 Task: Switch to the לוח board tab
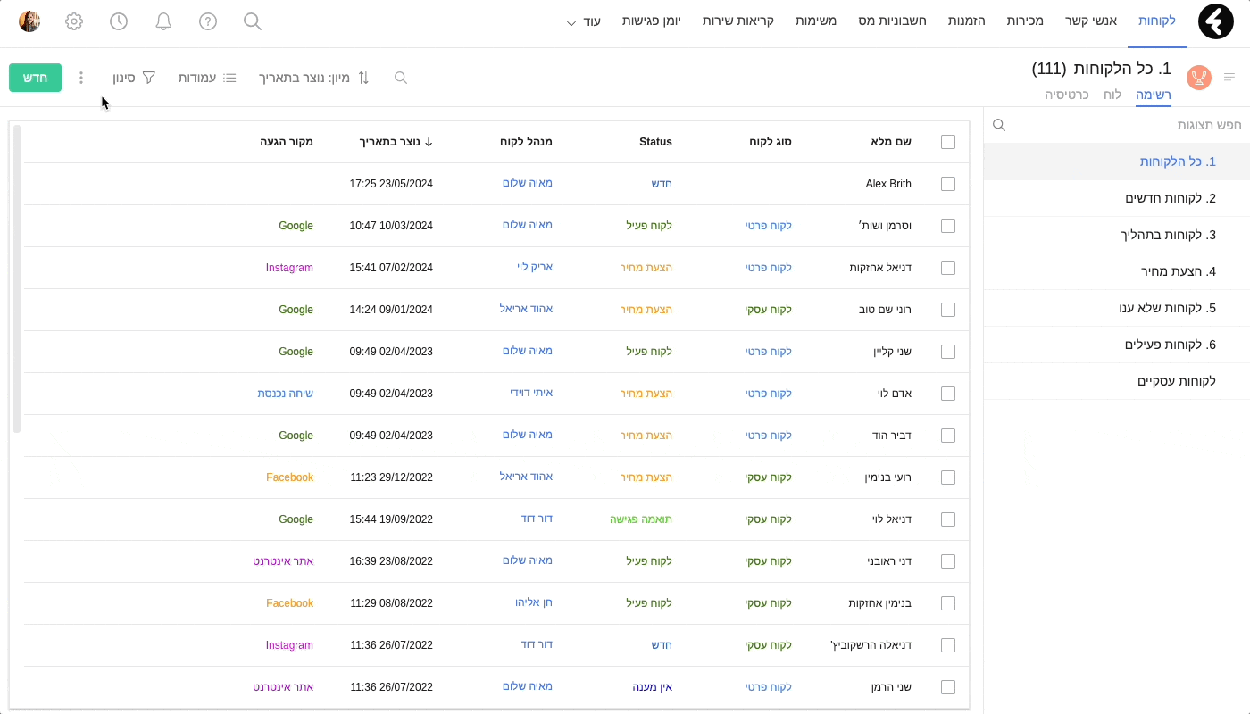tap(1112, 94)
